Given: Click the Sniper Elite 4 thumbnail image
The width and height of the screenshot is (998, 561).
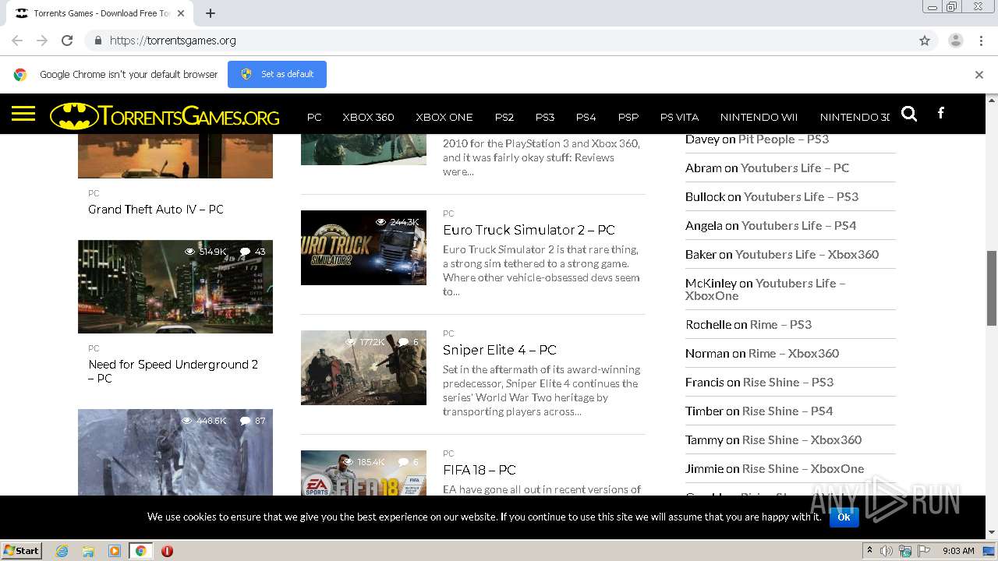Looking at the screenshot, I should click(363, 368).
